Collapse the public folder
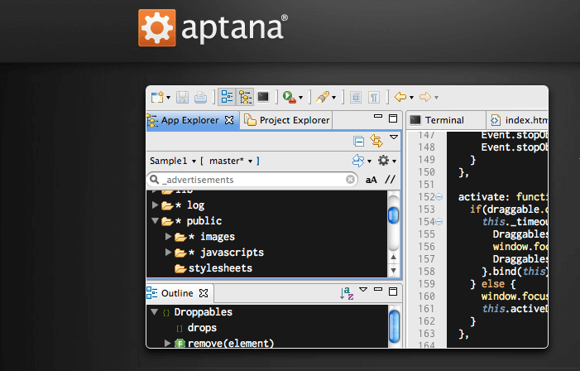The image size is (580, 371). (155, 221)
